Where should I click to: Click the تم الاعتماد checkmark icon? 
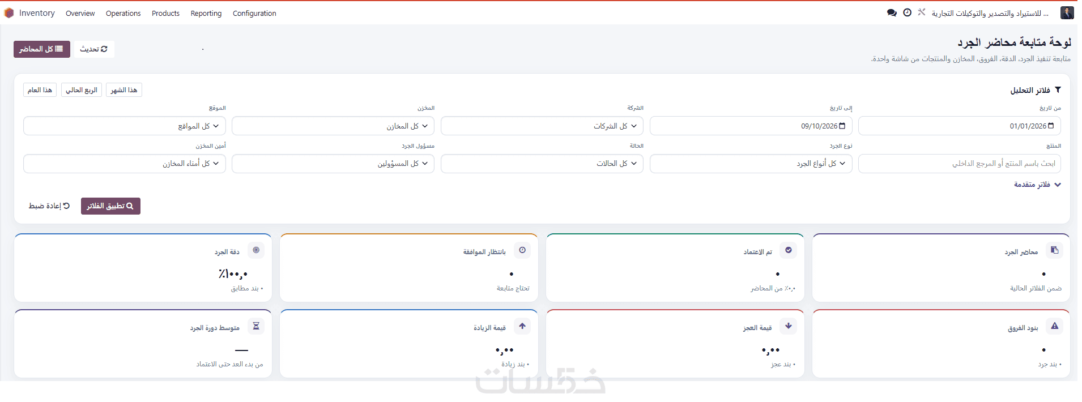pos(789,250)
